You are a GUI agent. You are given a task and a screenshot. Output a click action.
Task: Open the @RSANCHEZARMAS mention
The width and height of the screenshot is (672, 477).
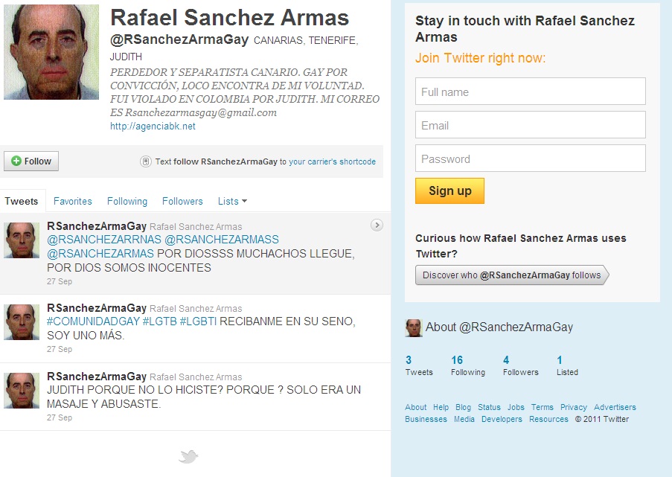(100, 253)
